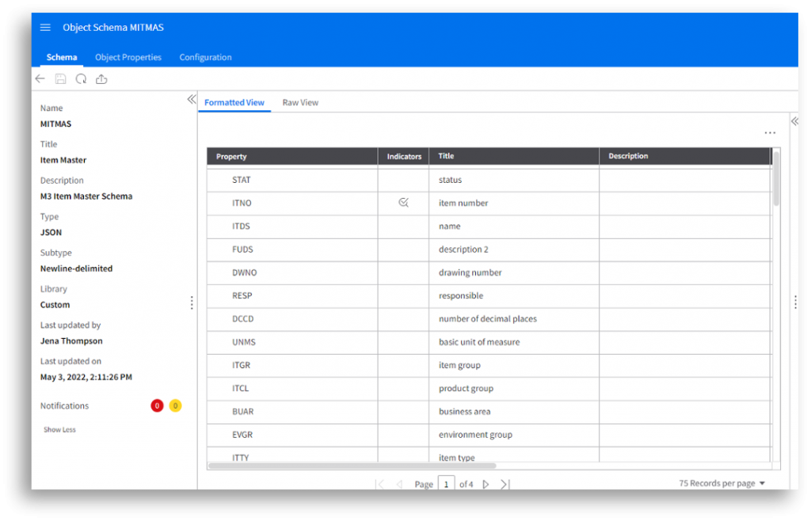Switch to the Raw View tab
This screenshot has width=811, height=521.
tap(300, 102)
